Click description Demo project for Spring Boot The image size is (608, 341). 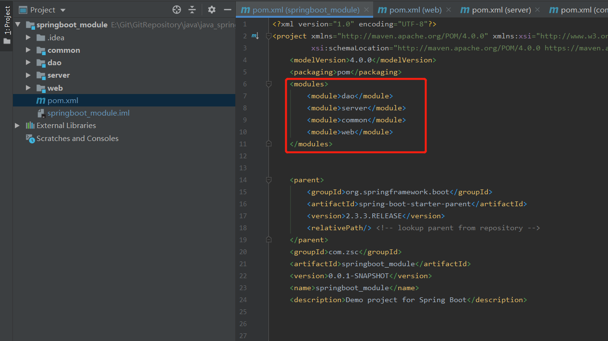click(x=408, y=300)
